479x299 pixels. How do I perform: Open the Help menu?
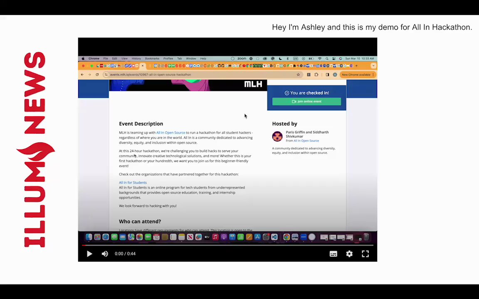click(203, 59)
